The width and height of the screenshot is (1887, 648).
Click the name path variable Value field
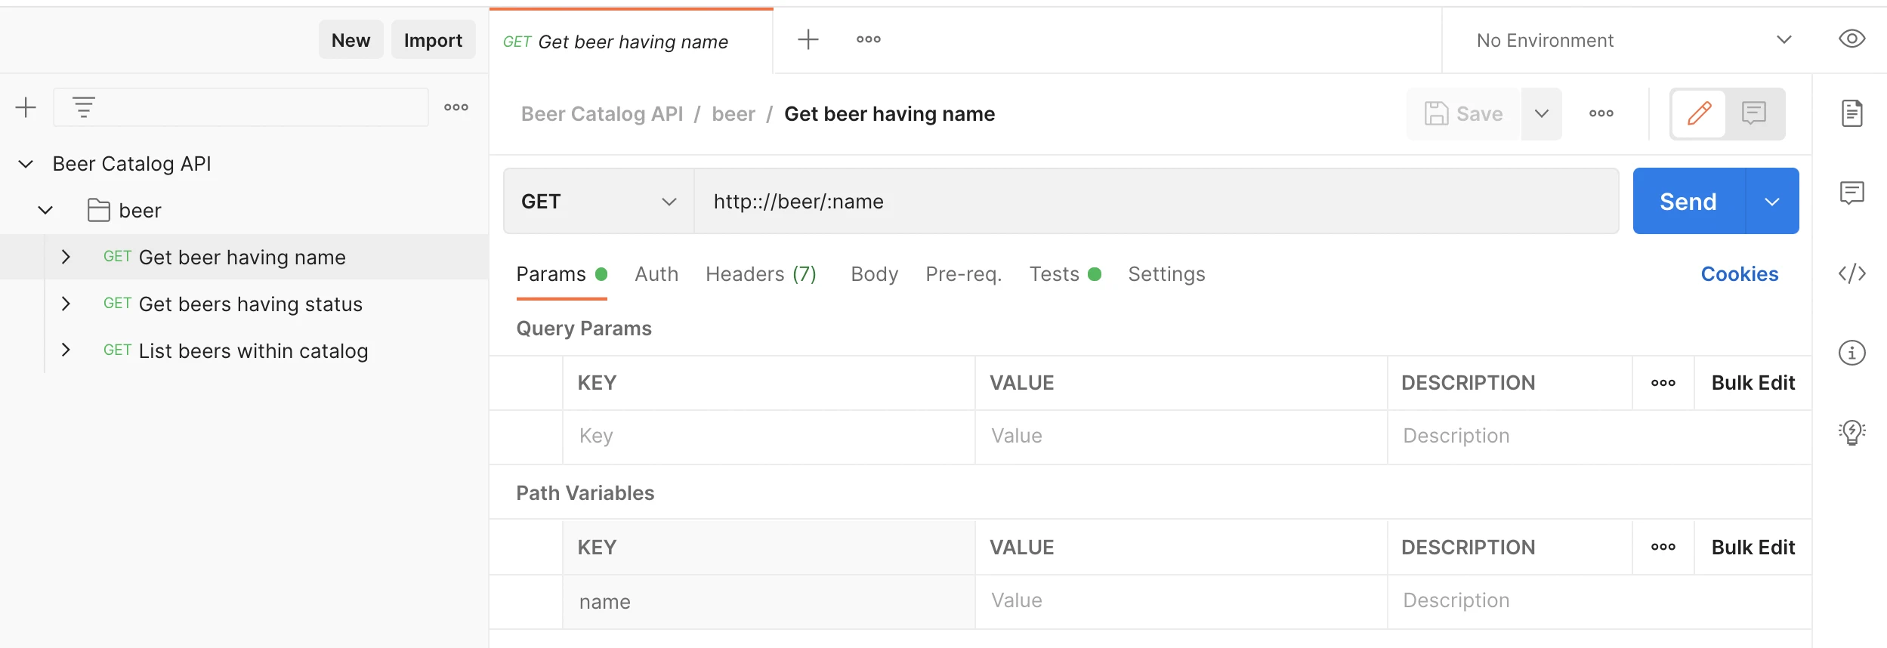click(1180, 601)
